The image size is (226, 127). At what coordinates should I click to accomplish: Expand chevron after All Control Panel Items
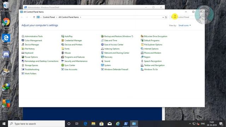pyautogui.click(x=81, y=17)
